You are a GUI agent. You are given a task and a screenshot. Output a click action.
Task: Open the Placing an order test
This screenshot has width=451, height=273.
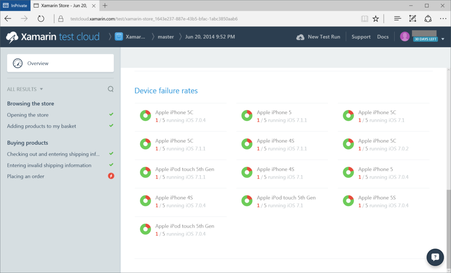26,176
